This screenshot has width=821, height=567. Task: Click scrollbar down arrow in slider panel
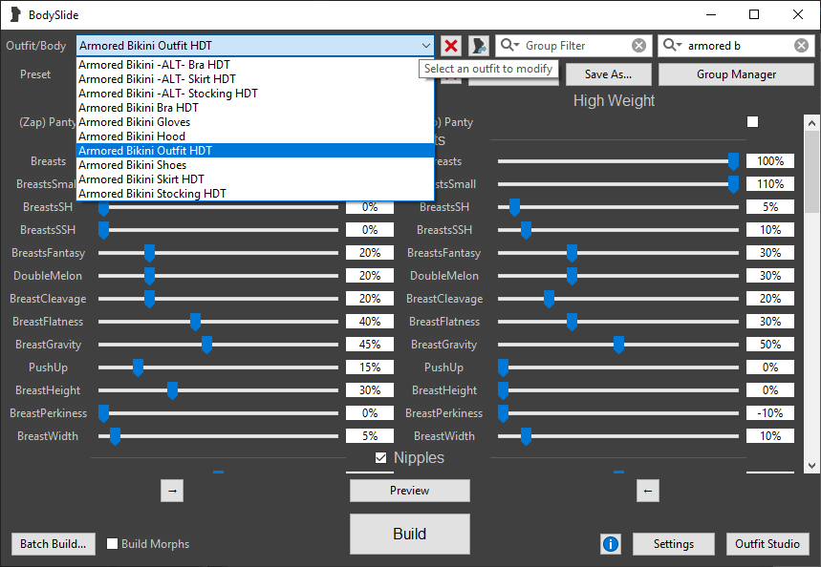811,466
